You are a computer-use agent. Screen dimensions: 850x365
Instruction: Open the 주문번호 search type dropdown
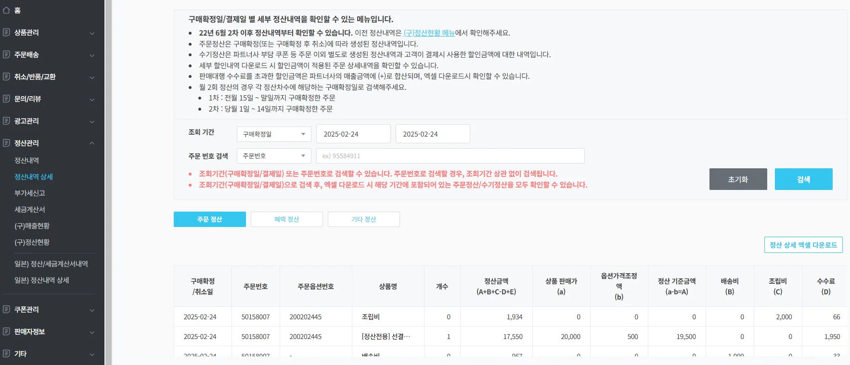coord(274,156)
